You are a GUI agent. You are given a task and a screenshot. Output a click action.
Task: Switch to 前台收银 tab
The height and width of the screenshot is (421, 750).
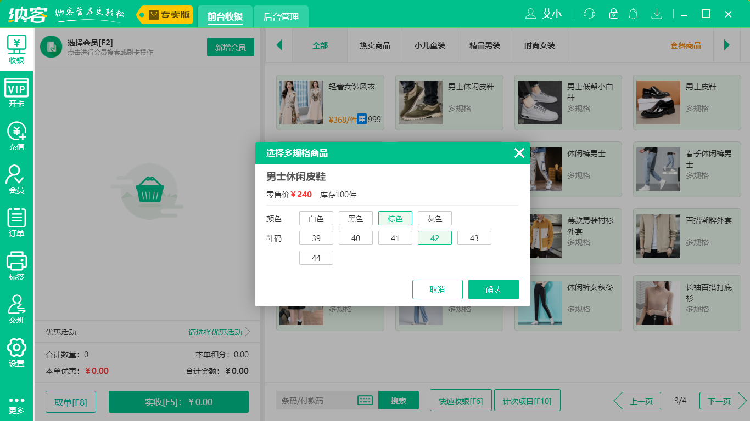pyautogui.click(x=225, y=16)
